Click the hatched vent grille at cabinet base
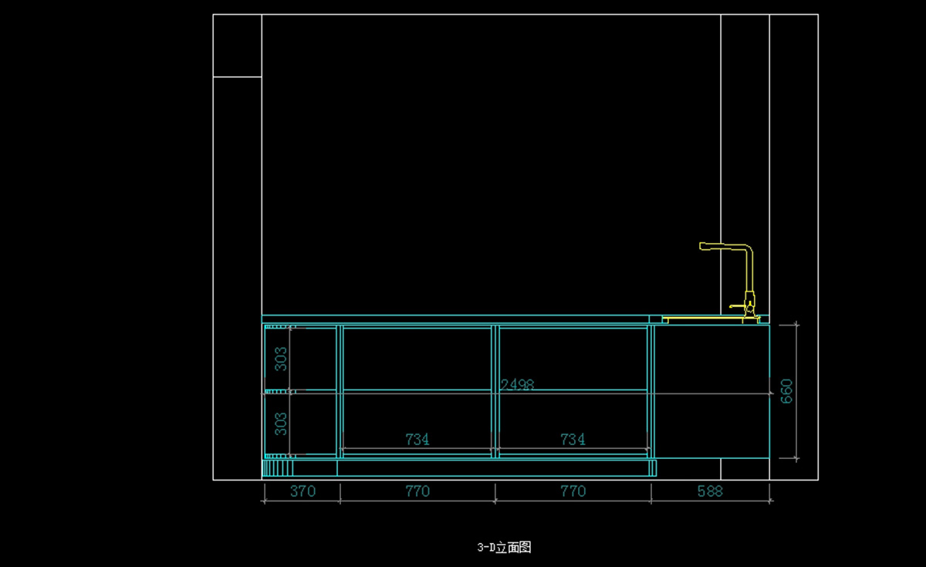 click(x=279, y=467)
